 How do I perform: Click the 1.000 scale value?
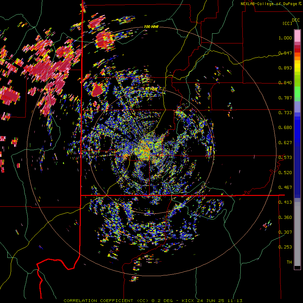click(285, 38)
